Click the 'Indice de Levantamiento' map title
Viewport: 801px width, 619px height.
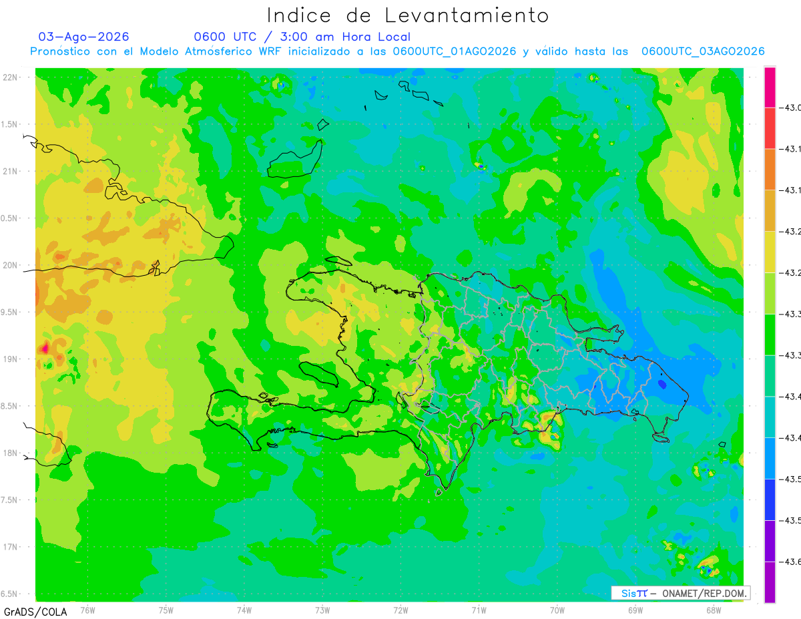click(x=408, y=15)
